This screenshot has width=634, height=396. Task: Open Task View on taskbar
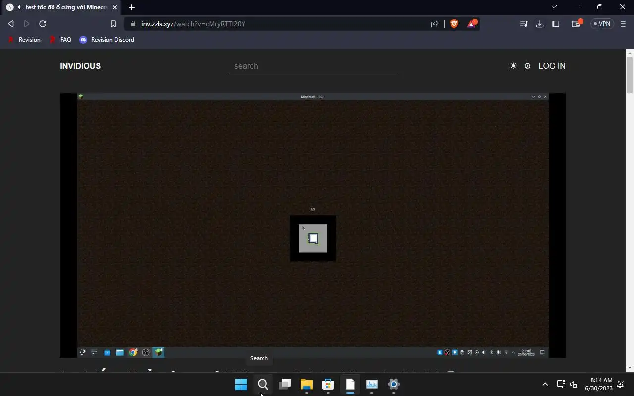click(285, 384)
